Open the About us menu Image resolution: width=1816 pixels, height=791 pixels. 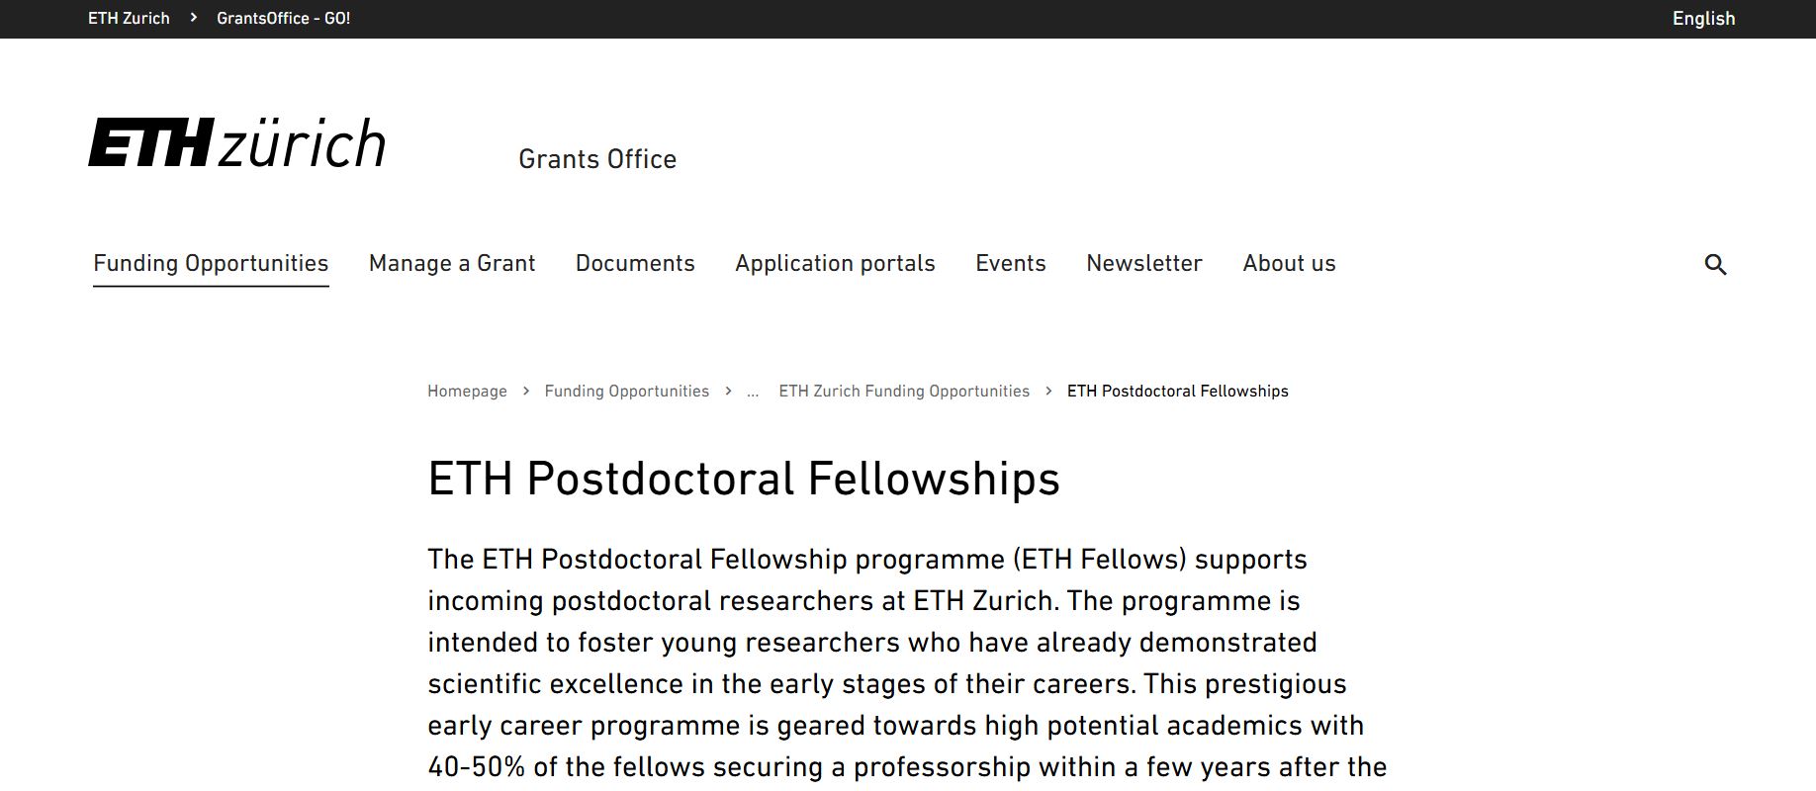coord(1289,263)
